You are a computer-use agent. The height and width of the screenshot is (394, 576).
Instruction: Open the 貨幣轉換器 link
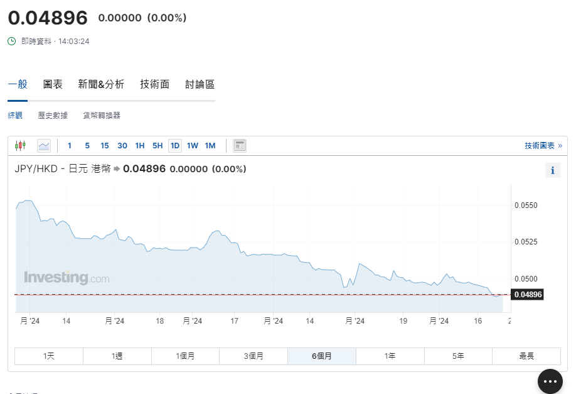pyautogui.click(x=102, y=116)
